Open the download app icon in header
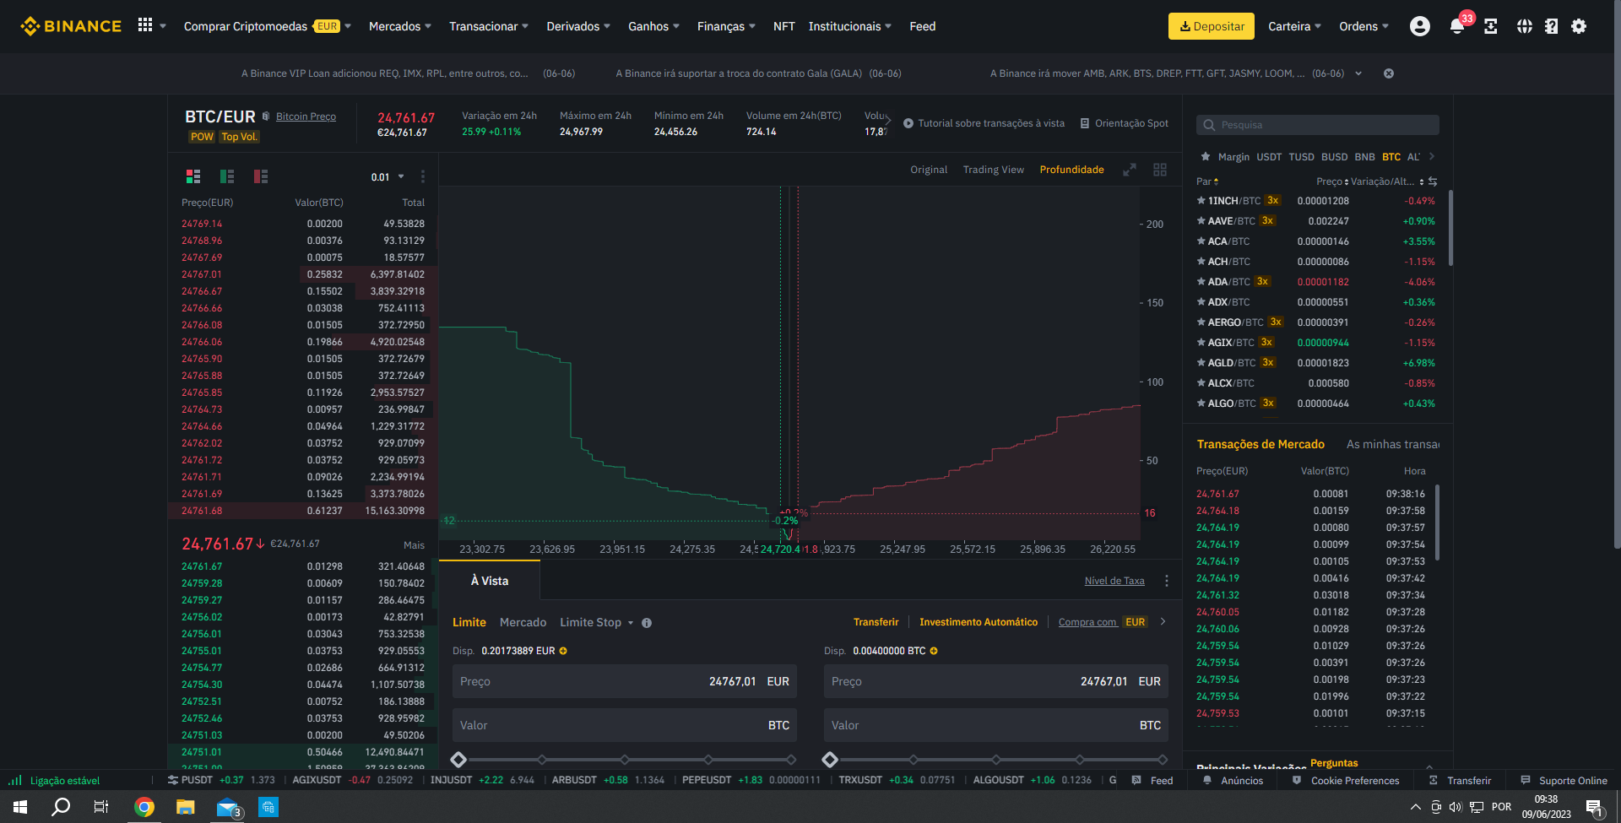 1491,26
